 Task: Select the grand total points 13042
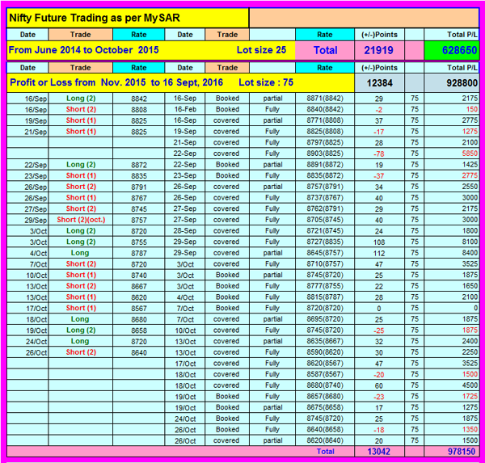(x=378, y=452)
